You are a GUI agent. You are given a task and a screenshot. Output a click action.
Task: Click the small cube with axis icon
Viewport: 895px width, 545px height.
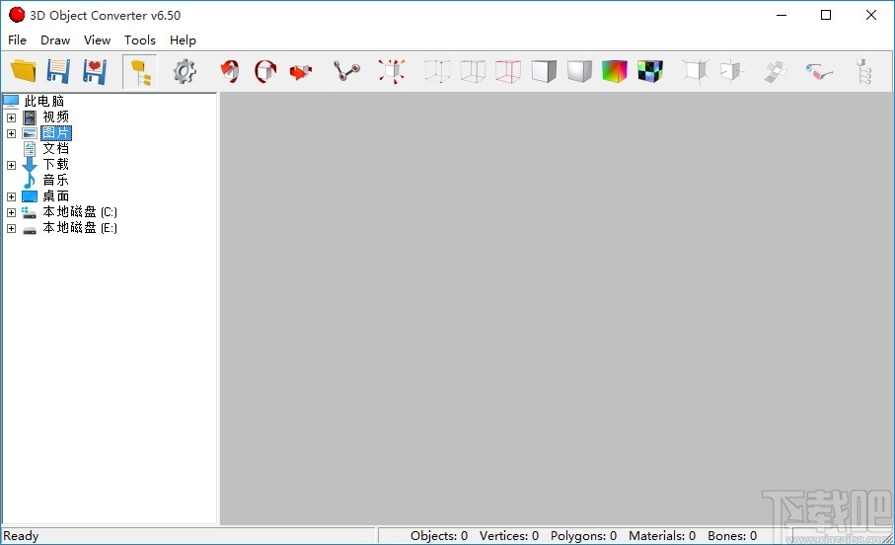pos(731,71)
